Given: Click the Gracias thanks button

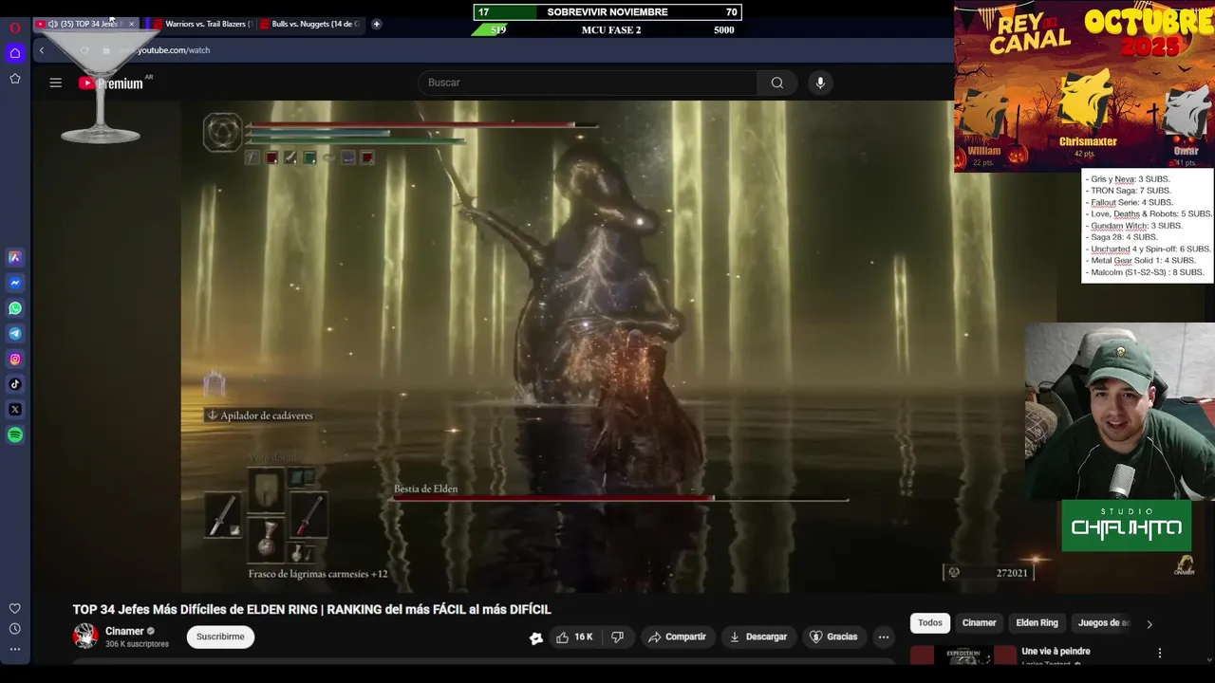Looking at the screenshot, I should [833, 637].
